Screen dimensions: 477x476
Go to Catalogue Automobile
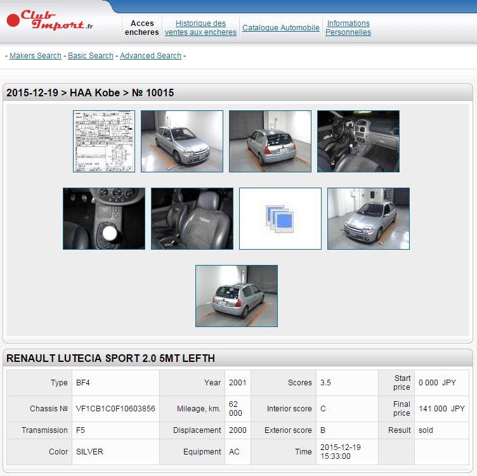pos(281,28)
